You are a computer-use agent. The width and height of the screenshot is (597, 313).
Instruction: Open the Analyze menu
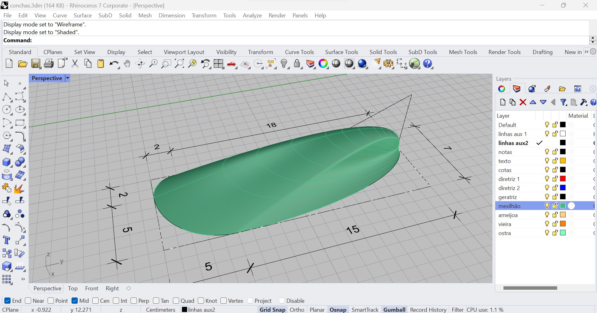[252, 16]
